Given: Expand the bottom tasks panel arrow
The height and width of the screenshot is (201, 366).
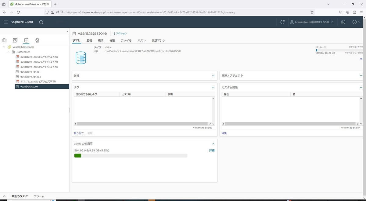Looking at the screenshot, I should (x=4, y=196).
